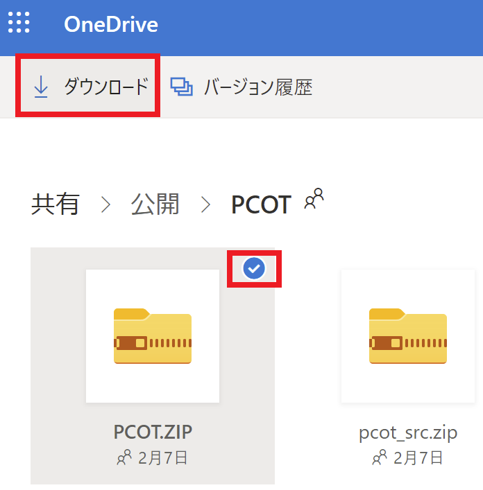This screenshot has width=483, height=490.
Task: Deselect the PCOT.ZIP checkmark circle
Action: point(254,268)
